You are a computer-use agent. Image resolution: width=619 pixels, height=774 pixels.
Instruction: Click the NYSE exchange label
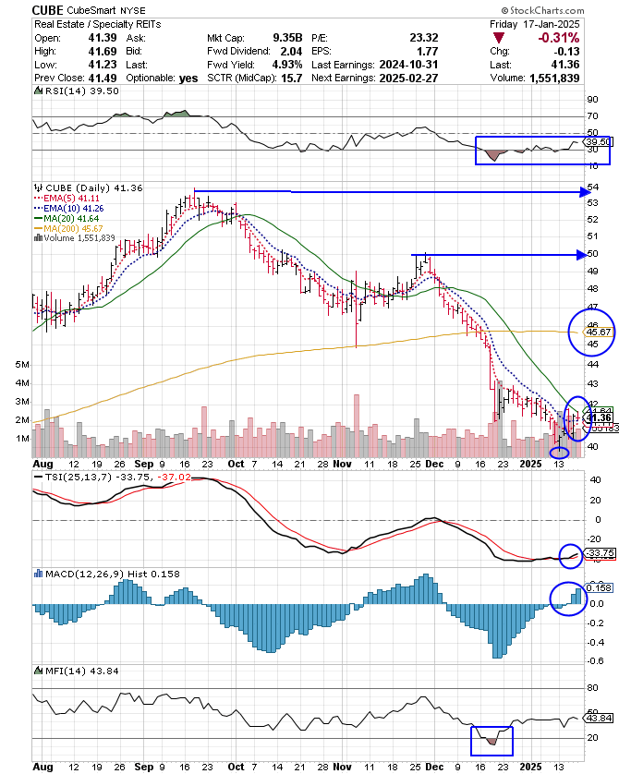click(132, 11)
